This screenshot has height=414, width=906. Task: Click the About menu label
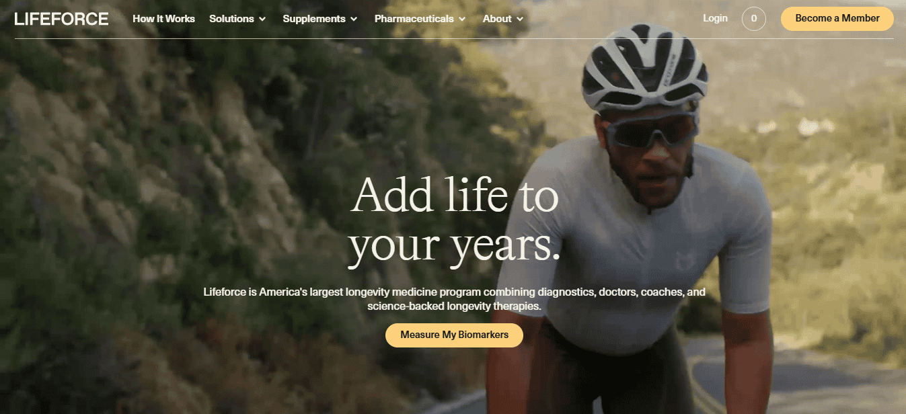point(497,19)
